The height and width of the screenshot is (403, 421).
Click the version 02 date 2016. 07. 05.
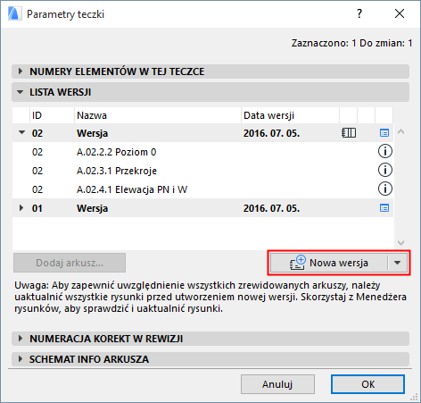pyautogui.click(x=271, y=133)
